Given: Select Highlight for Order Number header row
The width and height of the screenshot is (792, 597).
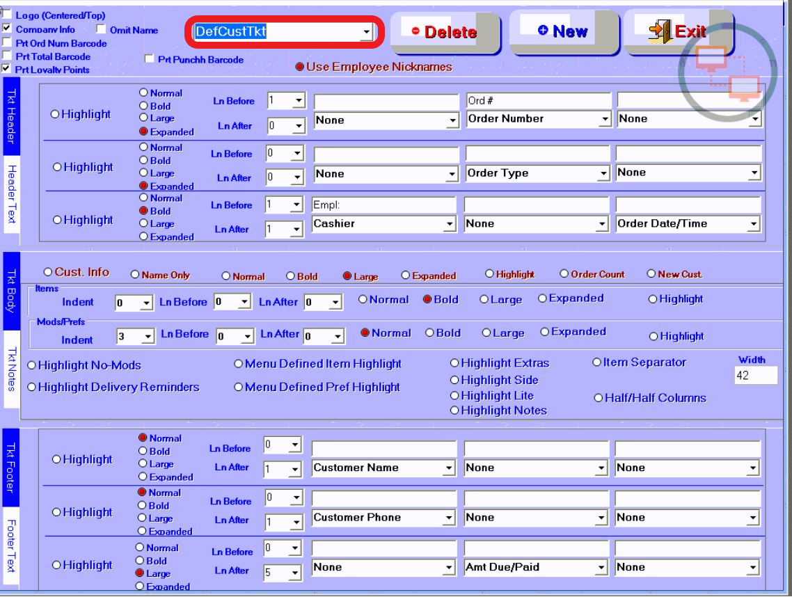Looking at the screenshot, I should click(55, 115).
